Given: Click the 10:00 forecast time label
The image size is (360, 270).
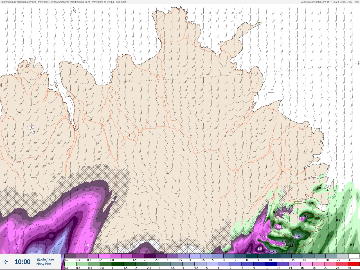Looking at the screenshot, I should coord(22,262).
